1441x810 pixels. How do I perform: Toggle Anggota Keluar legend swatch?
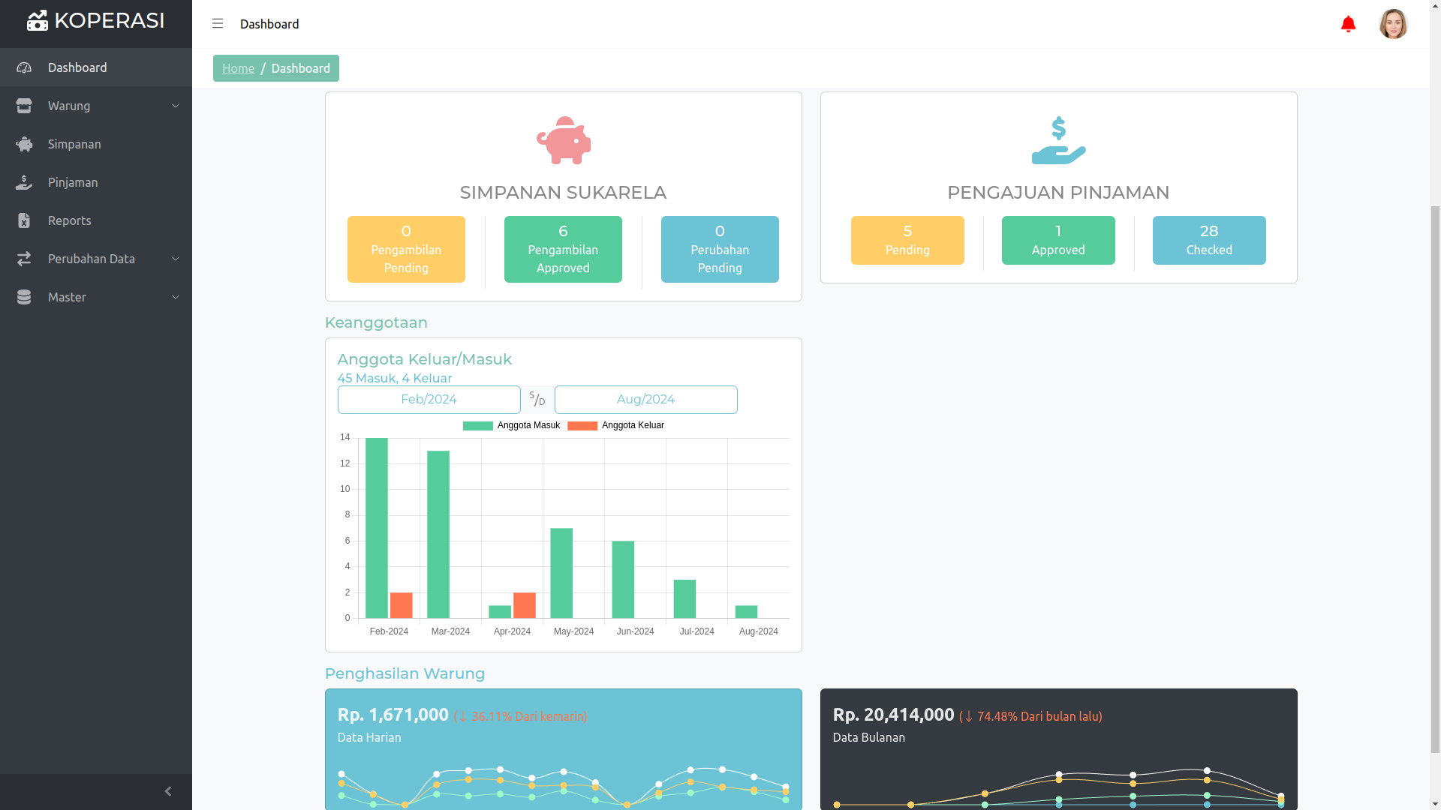[x=582, y=426]
